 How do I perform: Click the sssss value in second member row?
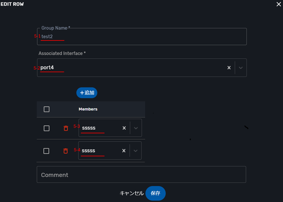pyautogui.click(x=88, y=151)
